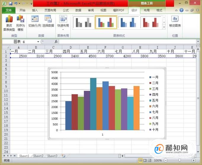The image size is (202, 165).
Task: Click the Redo icon in quick access toolbar
Action: pyautogui.click(x=24, y=4)
